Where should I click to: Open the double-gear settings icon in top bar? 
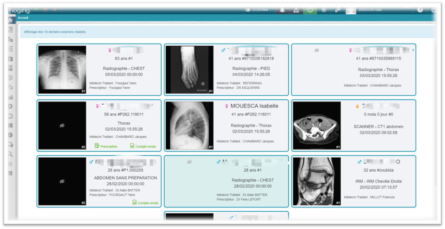337,10
